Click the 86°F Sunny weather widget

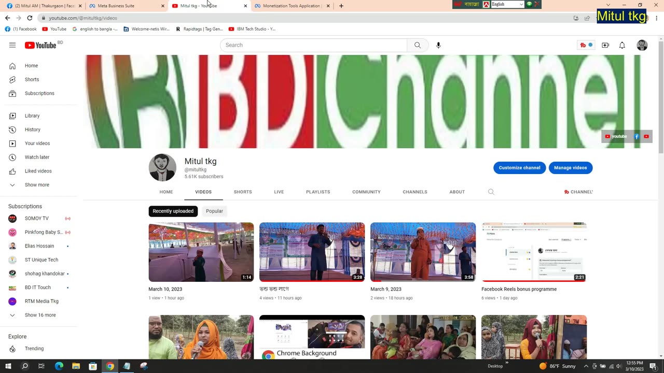[558, 366]
